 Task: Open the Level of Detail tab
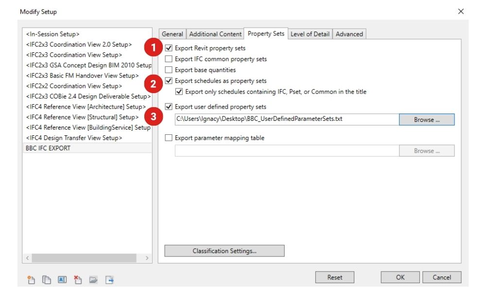pyautogui.click(x=310, y=34)
